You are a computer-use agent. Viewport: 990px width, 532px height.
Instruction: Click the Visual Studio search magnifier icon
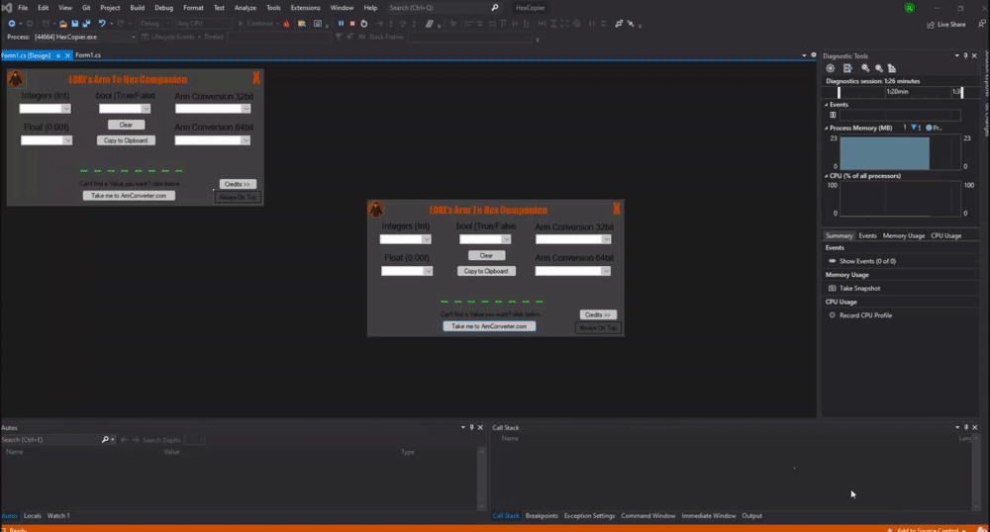(494, 8)
